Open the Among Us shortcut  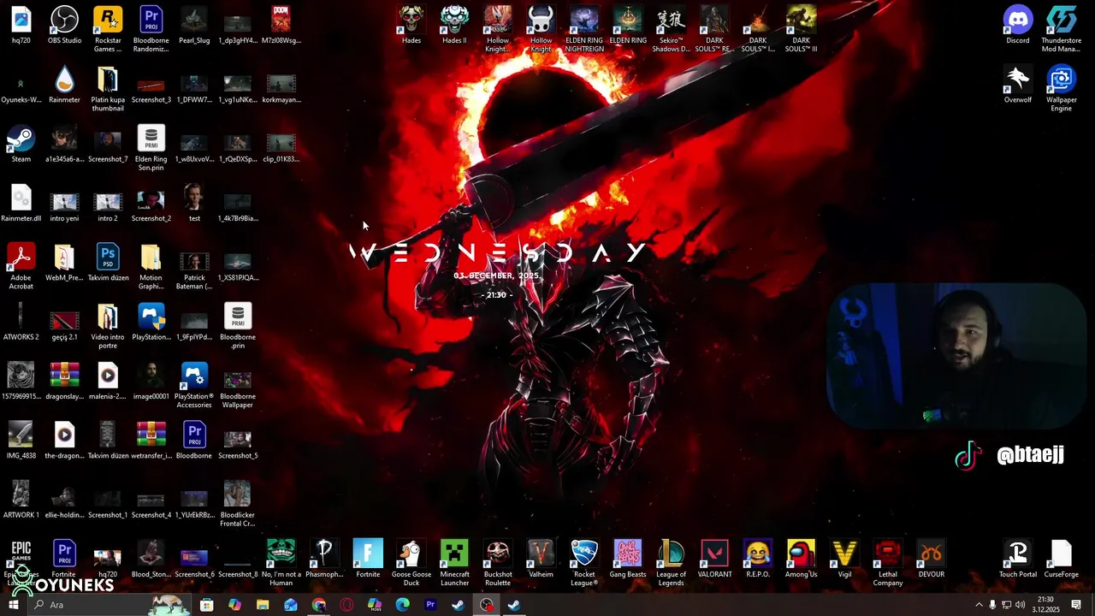801,559
